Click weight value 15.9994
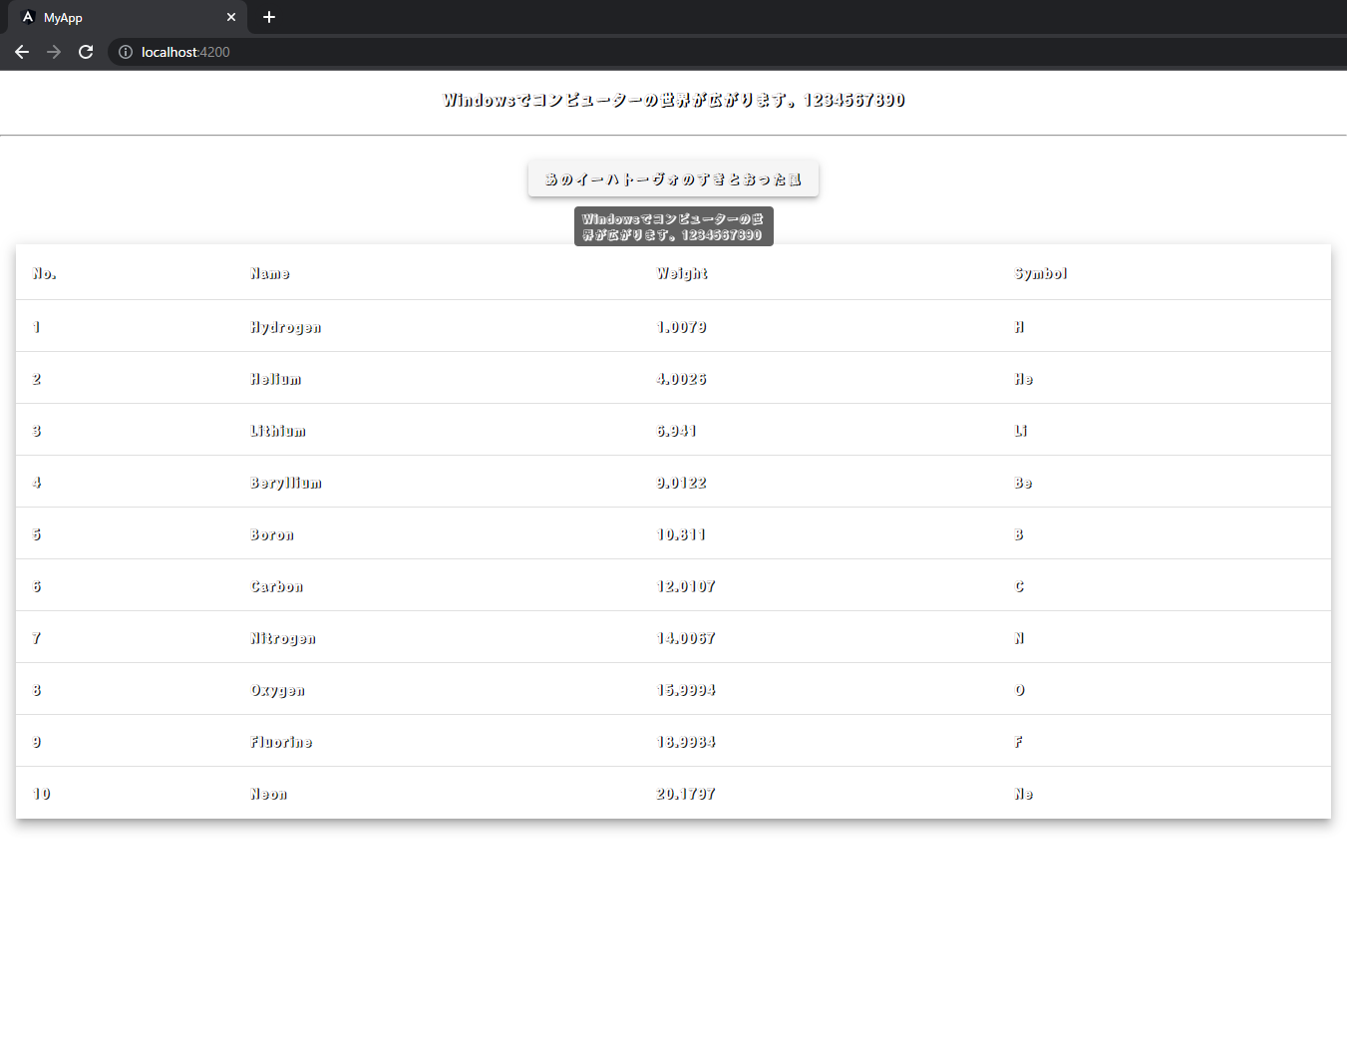Image resolution: width=1347 pixels, height=1037 pixels. [686, 690]
